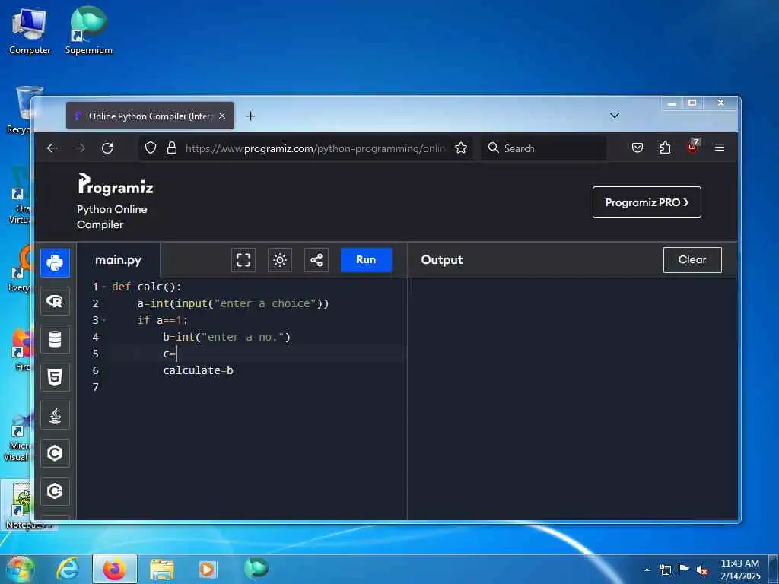The width and height of the screenshot is (779, 584).
Task: Open Firefox hamburger application menu
Action: (x=720, y=148)
